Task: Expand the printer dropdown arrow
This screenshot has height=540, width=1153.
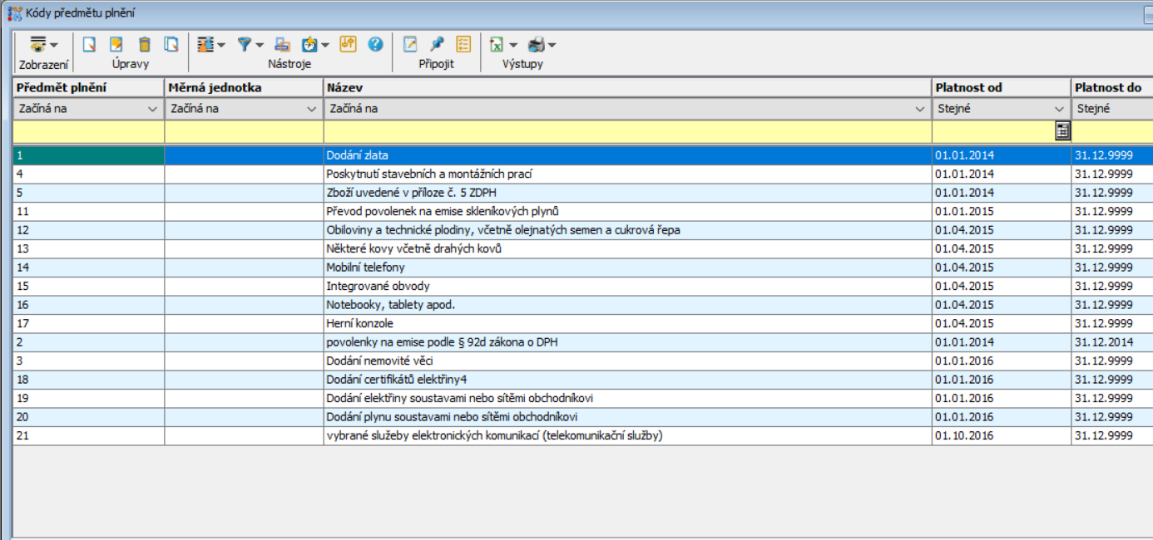Action: (x=552, y=45)
